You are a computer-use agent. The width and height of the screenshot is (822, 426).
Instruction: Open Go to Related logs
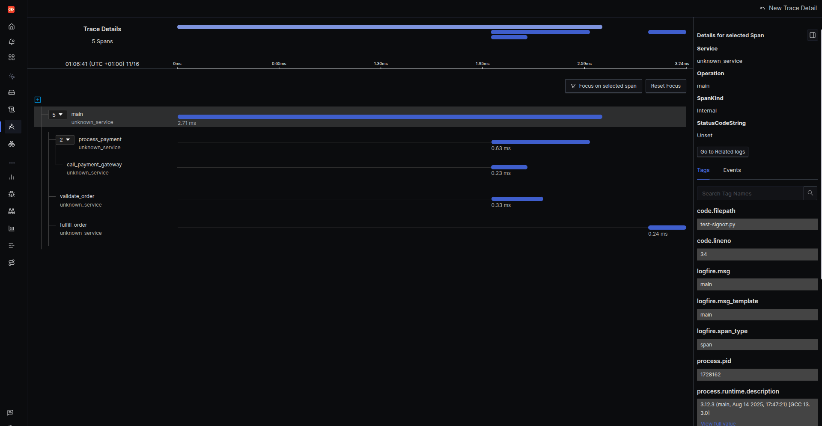[722, 152]
